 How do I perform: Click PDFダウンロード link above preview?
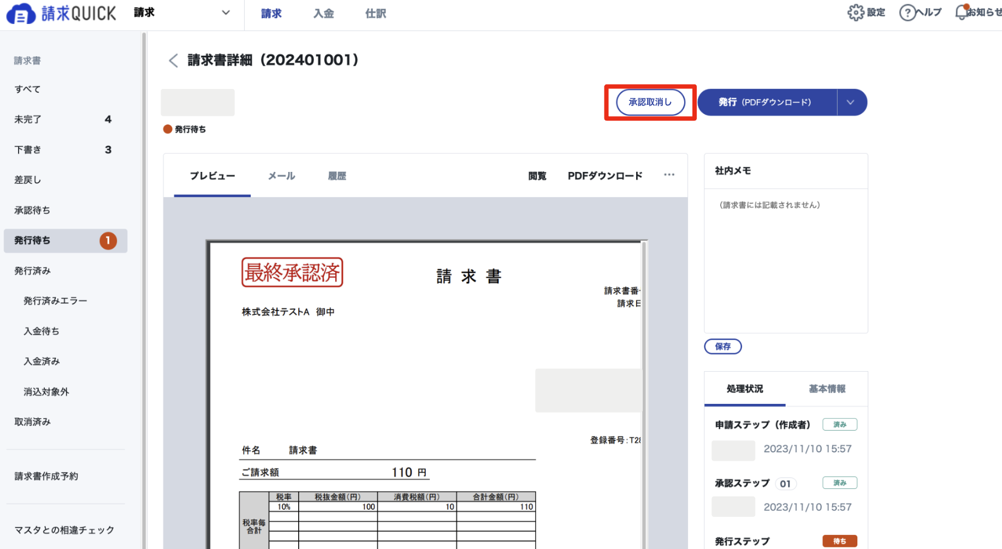pos(604,176)
